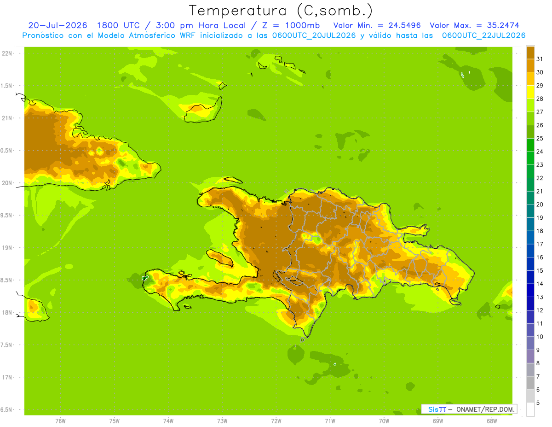This screenshot has width=552, height=427.
Task: Click the "22N" latitude label
Action: [7, 53]
